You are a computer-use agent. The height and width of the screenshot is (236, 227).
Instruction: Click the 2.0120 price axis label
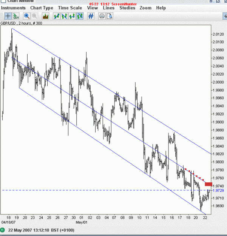(218, 34)
